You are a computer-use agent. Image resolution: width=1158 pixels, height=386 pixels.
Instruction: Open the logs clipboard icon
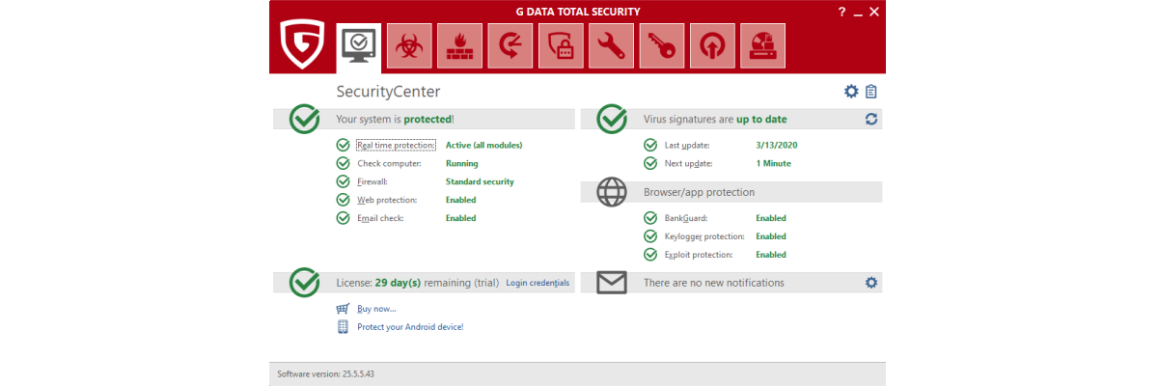pyautogui.click(x=871, y=92)
